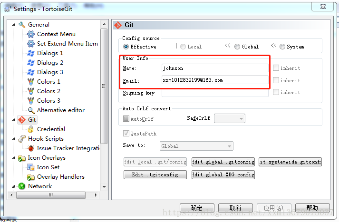The image size is (339, 222).
Task: Select Credential in settings tree
Action: 51,129
